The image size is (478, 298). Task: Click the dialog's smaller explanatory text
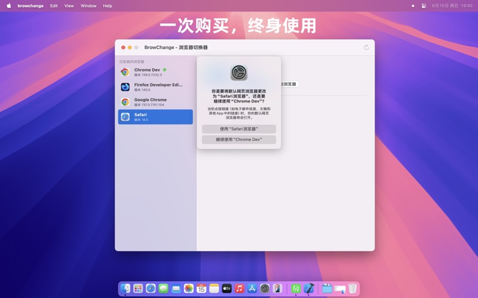(x=239, y=113)
